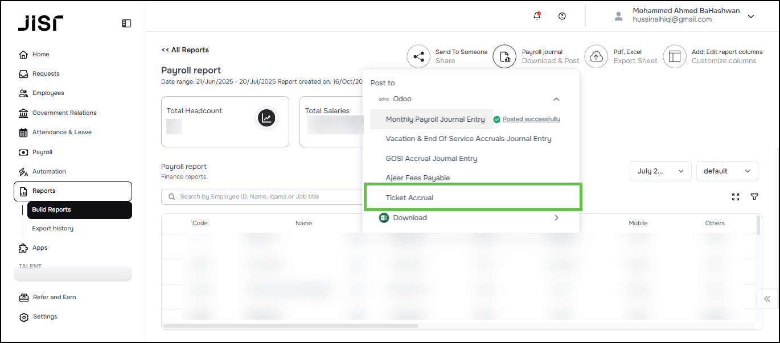Toggle fullscreen table view icon

point(736,197)
